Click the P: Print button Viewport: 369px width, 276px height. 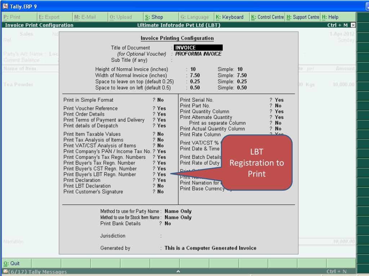[x=19, y=17]
